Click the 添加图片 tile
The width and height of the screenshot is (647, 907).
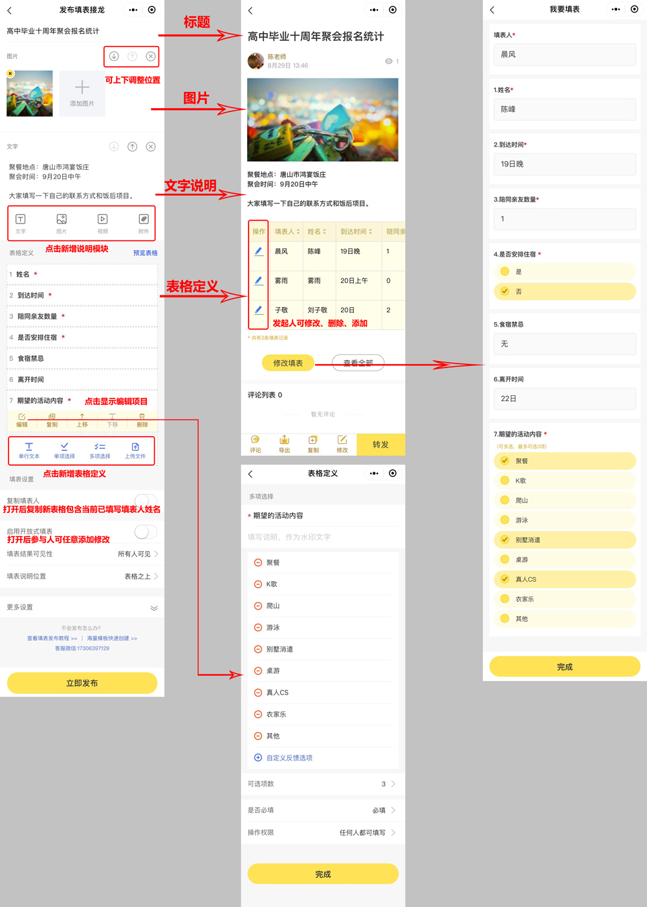(82, 94)
